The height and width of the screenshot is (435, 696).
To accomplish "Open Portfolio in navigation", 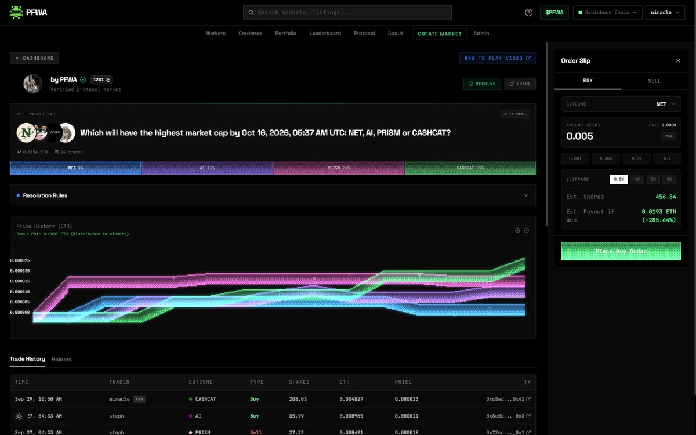I will click(286, 34).
